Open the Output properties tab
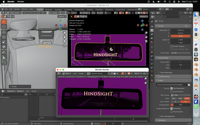Screen dimensions: 200x125 click(152, 30)
